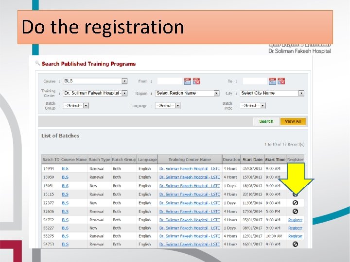This screenshot has height=262, width=350.
Task: Register for batch 55227
Action: point(295,228)
